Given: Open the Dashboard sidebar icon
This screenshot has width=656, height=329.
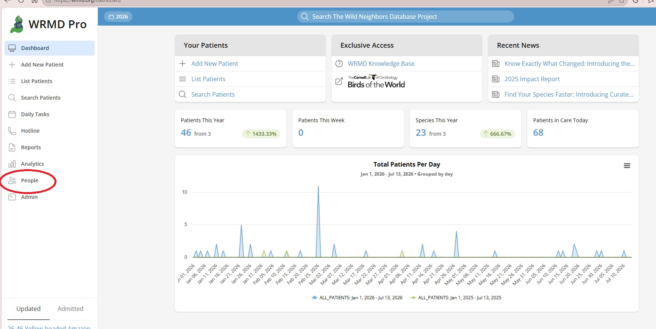Looking at the screenshot, I should [12, 48].
